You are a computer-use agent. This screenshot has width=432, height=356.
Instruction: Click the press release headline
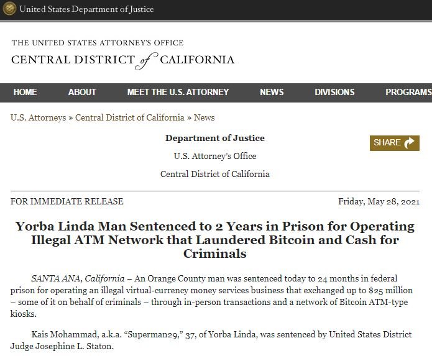pyautogui.click(x=215, y=240)
